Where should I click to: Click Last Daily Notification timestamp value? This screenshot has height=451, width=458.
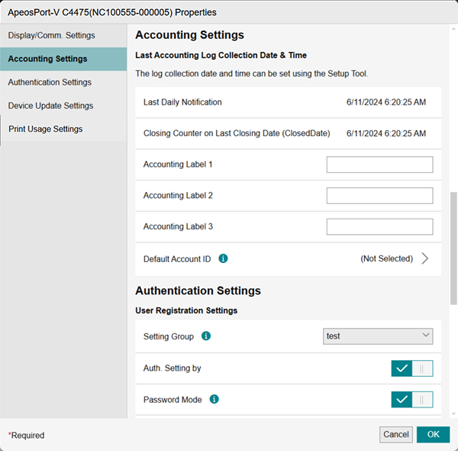click(x=385, y=102)
